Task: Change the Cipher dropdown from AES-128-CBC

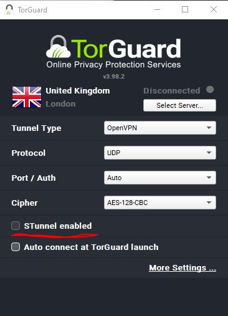Action: [160, 203]
